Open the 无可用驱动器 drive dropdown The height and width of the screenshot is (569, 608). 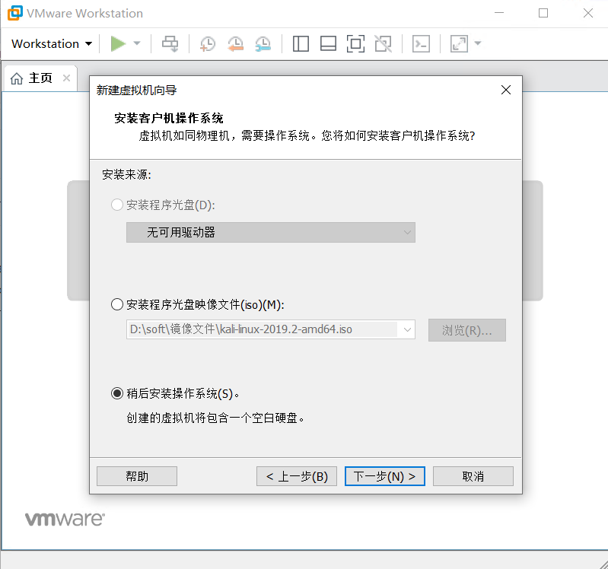tap(271, 232)
